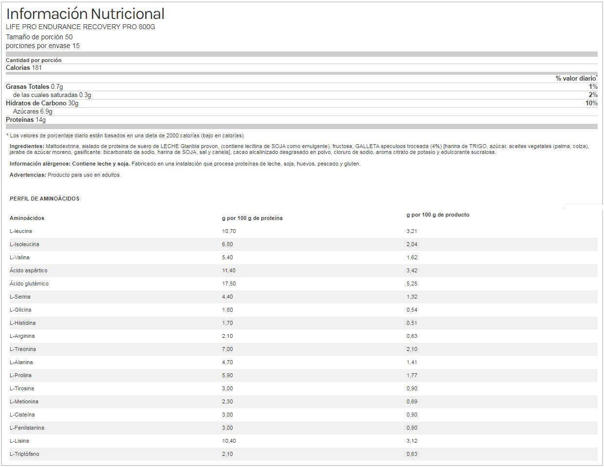Click the 1% daily value for total fat
This screenshot has width=604, height=467.
tap(593, 86)
